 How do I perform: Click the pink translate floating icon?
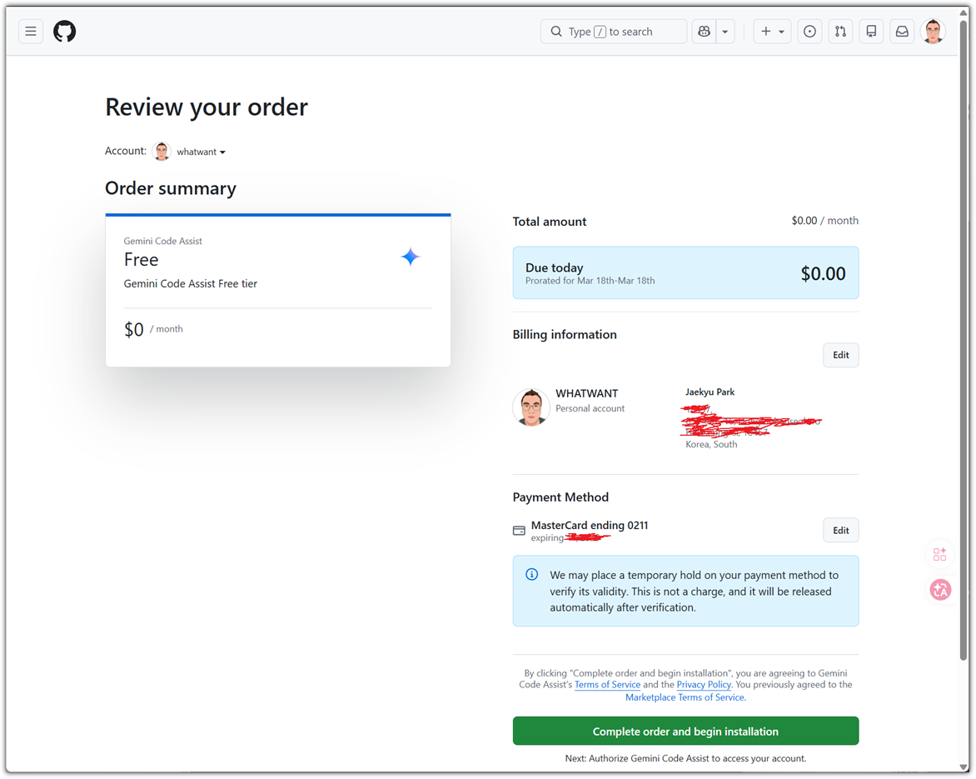(x=940, y=590)
